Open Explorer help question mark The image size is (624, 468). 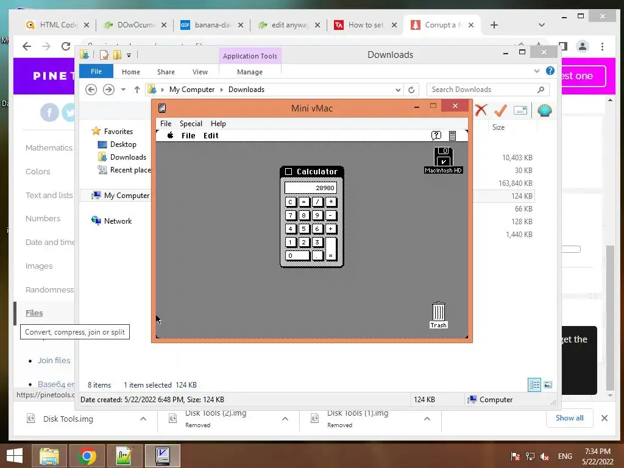[550, 71]
